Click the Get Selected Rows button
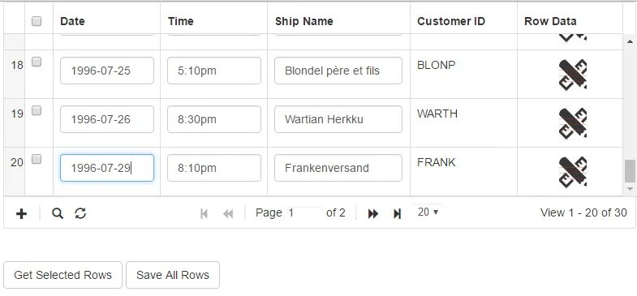 [x=63, y=275]
